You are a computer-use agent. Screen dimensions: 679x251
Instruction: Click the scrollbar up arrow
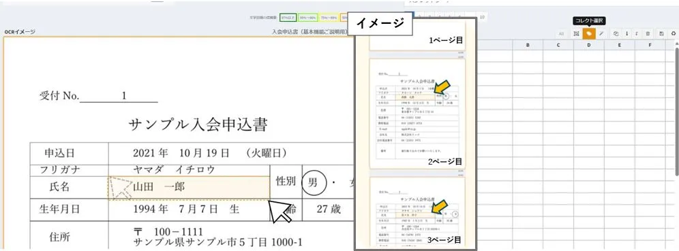[676, 44]
